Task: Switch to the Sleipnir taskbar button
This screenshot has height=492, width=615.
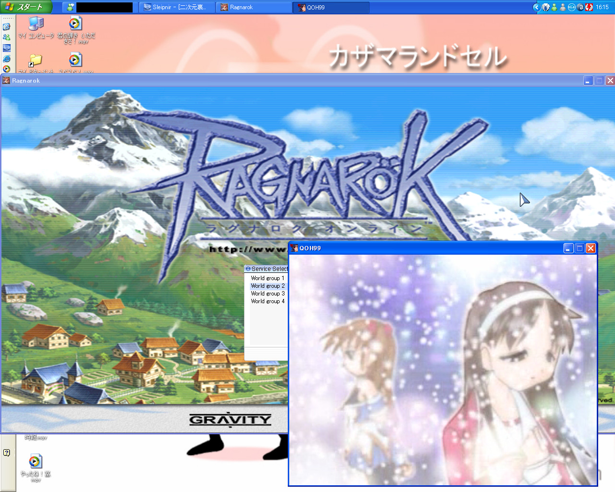Action: click(177, 7)
